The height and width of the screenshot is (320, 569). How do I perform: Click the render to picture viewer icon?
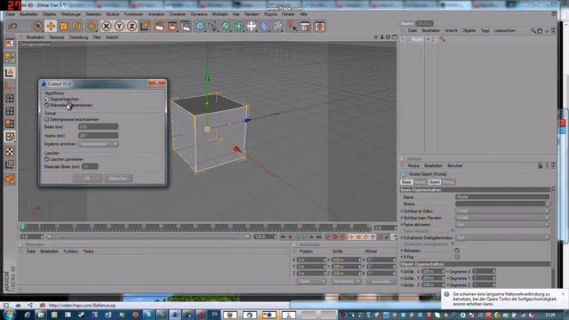(x=172, y=26)
